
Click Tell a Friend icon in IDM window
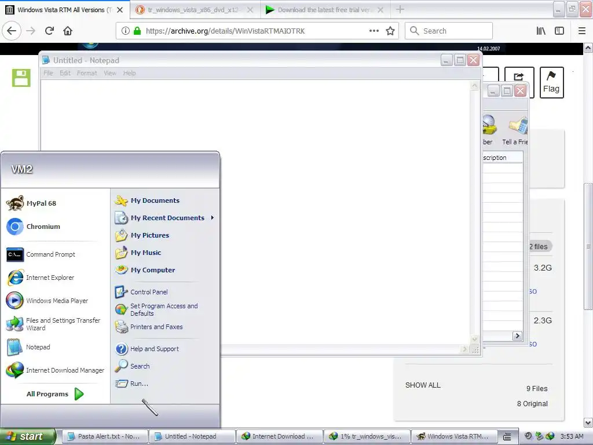pos(517,130)
